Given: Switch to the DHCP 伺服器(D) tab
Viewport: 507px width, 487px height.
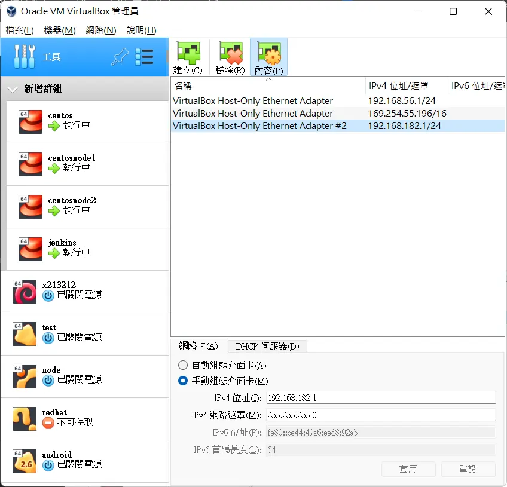Looking at the screenshot, I should click(x=267, y=346).
